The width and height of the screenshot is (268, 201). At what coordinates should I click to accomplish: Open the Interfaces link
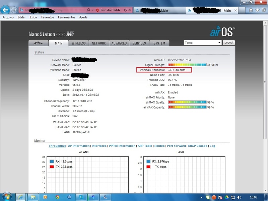pos(99,146)
